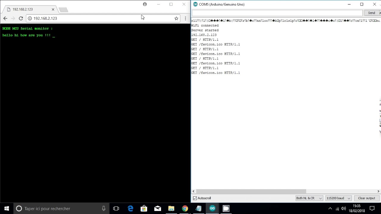Screen dimensions: 381x214
Task: Open Chrome three-dot menu
Action: tap(185, 18)
